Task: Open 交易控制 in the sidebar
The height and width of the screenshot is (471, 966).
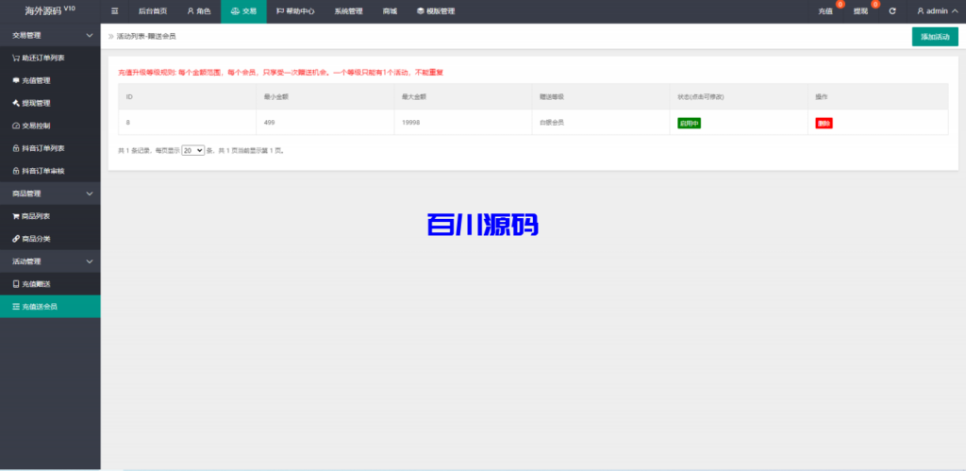Action: tap(50, 126)
